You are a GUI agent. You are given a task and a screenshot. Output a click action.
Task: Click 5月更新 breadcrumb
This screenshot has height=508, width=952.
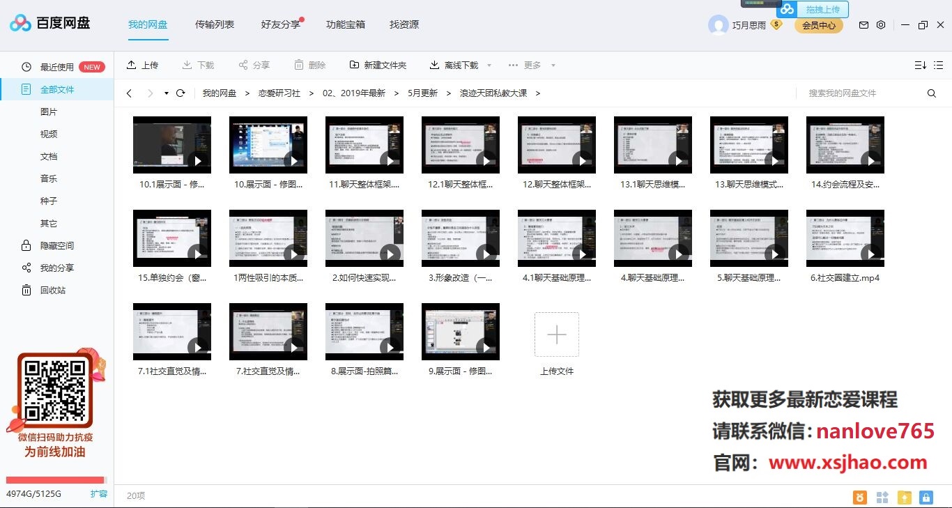point(422,93)
